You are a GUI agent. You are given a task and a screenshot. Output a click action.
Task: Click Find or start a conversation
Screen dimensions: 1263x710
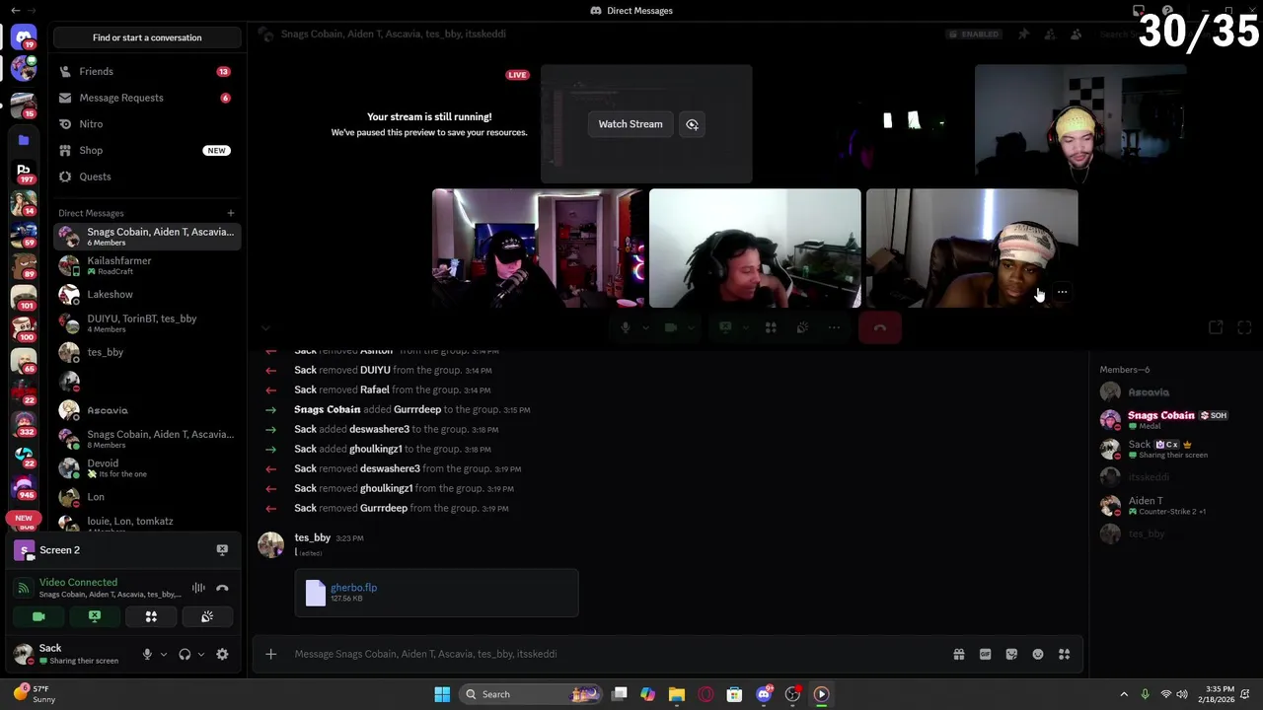click(147, 37)
